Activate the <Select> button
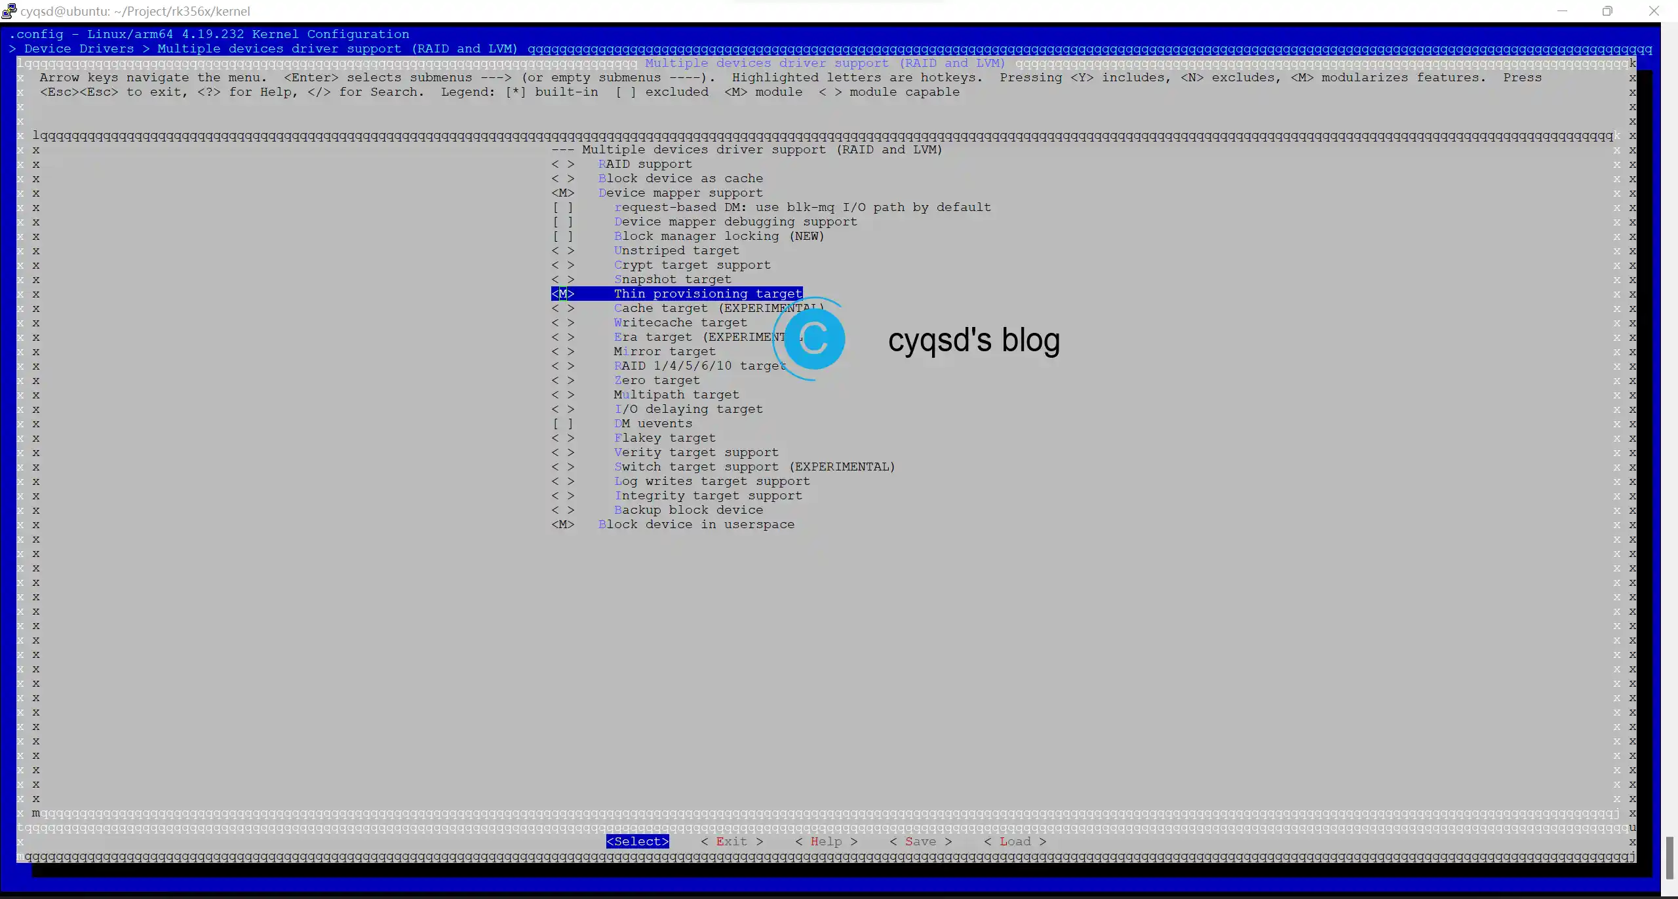Image resolution: width=1678 pixels, height=899 pixels. coord(638,841)
